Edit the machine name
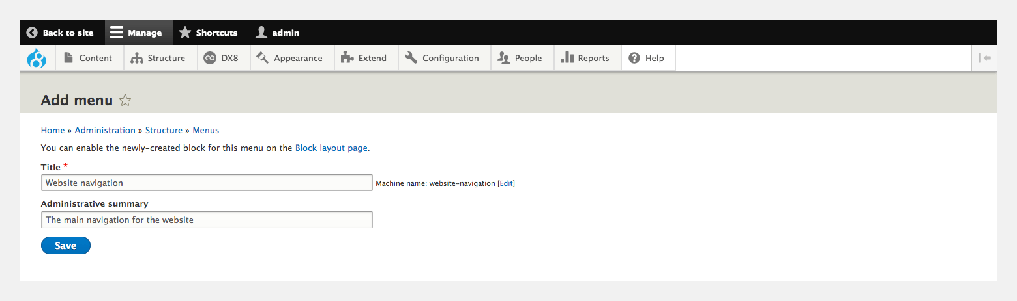The width and height of the screenshot is (1017, 301). (507, 183)
